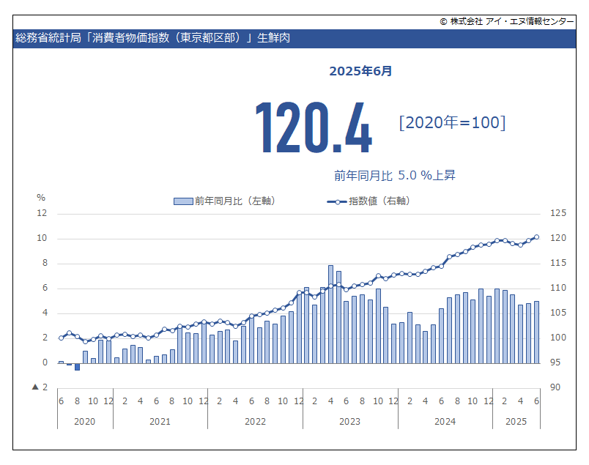This screenshot has width=589, height=465.
Task: Click the last bar for June 2025
Action: [x=536, y=332]
